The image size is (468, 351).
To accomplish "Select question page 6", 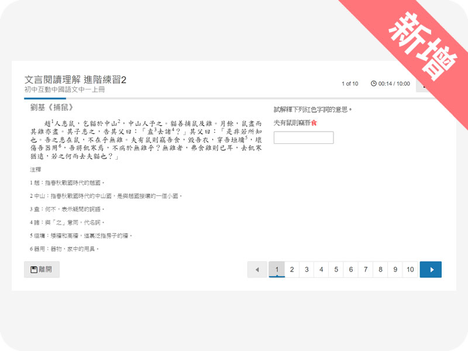I will coord(351,270).
